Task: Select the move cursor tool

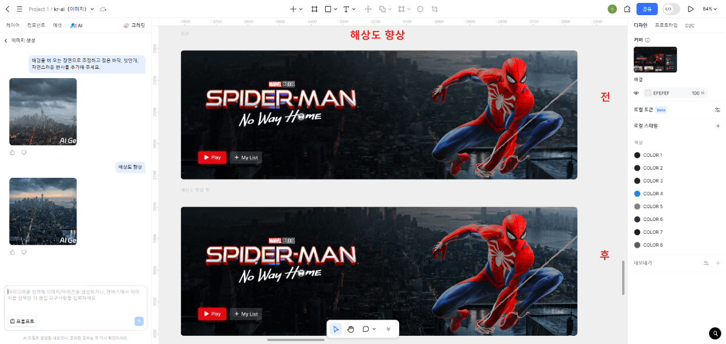Action: [336, 329]
